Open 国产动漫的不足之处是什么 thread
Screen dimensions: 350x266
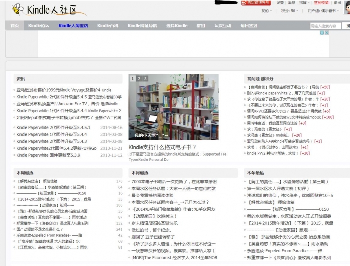pyautogui.click(x=40, y=229)
